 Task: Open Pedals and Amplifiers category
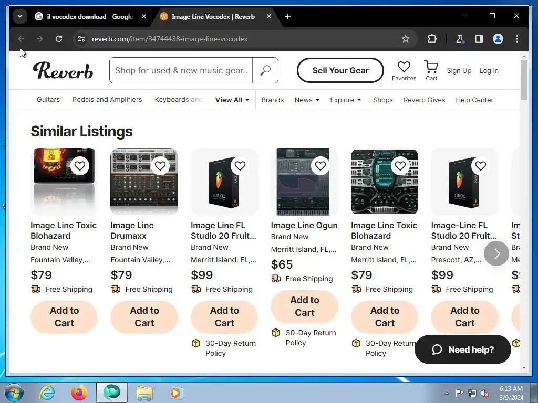[x=107, y=99]
